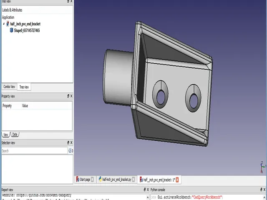Click the right screw hole on the bracket
267x200 pixels.
194,101
